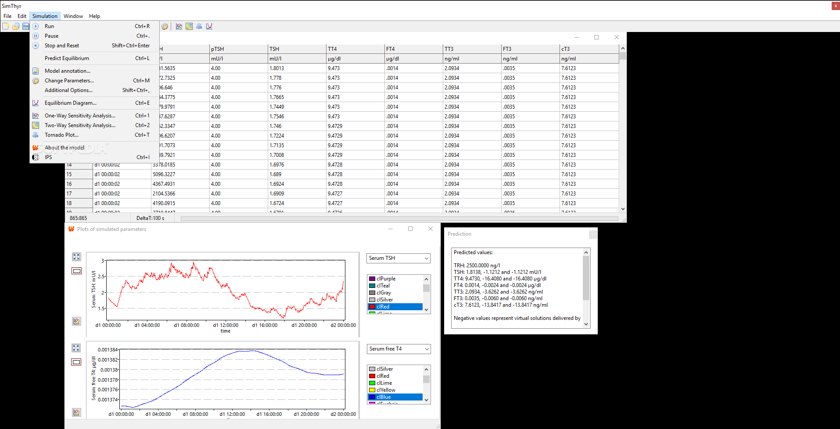840x429 pixels.
Task: Select Equilibrium Diagram menu entry
Action: click(94, 103)
